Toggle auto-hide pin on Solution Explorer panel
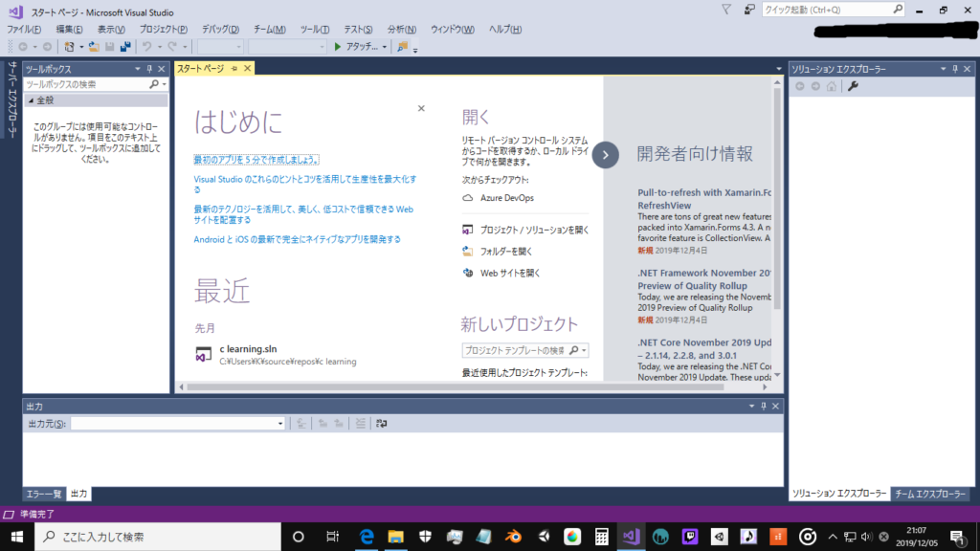This screenshot has height=551, width=980. (x=955, y=69)
